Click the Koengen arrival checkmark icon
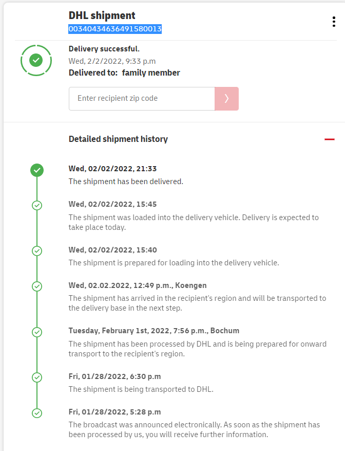 click(x=37, y=286)
